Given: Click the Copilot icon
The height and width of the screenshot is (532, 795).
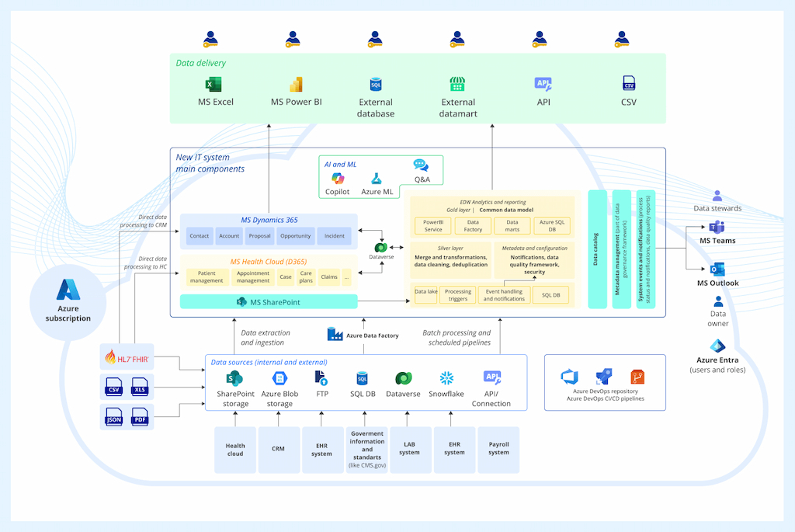Looking at the screenshot, I should [x=337, y=179].
